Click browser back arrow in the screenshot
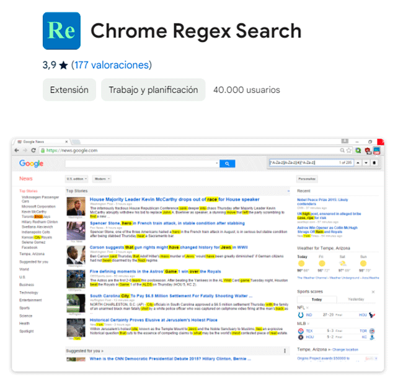Screen dimensions: 403x384 (x=17, y=151)
